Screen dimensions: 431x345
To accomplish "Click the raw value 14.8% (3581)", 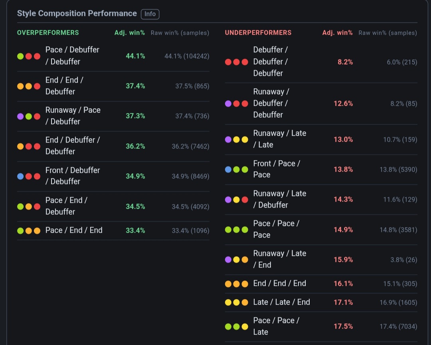I will (x=398, y=230).
